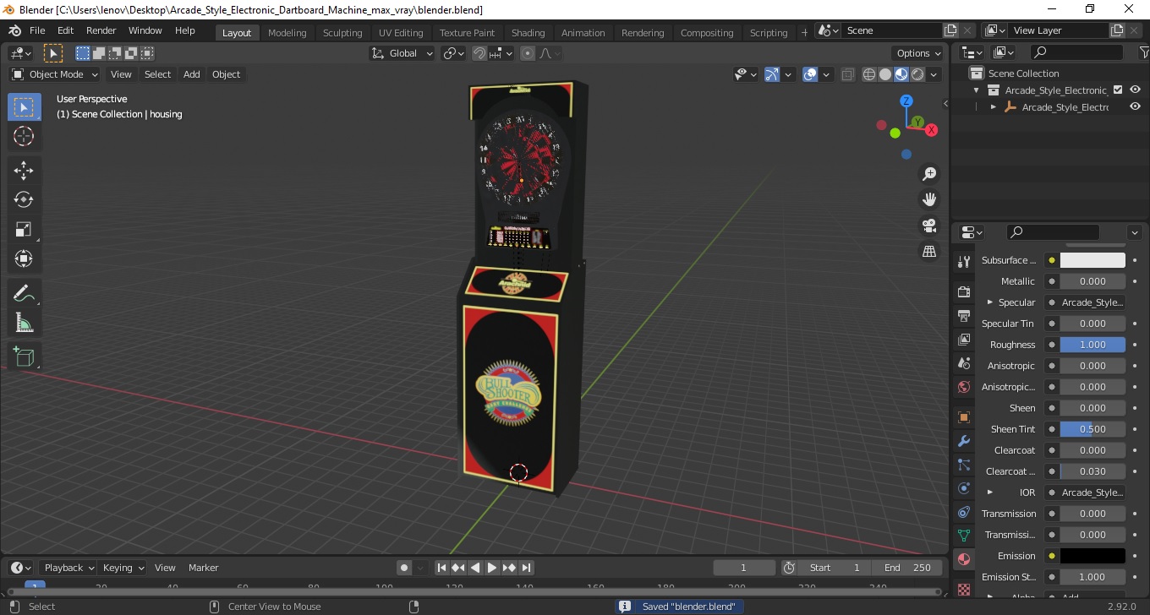This screenshot has width=1150, height=615.
Task: Open the View Layer properties tab
Action: coord(963,340)
